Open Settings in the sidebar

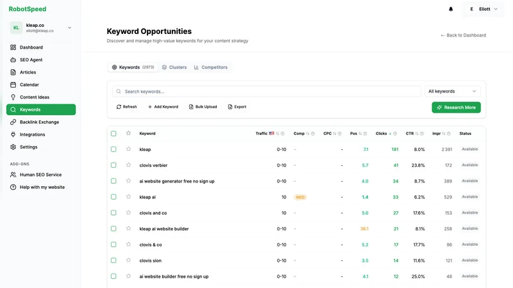click(41, 147)
